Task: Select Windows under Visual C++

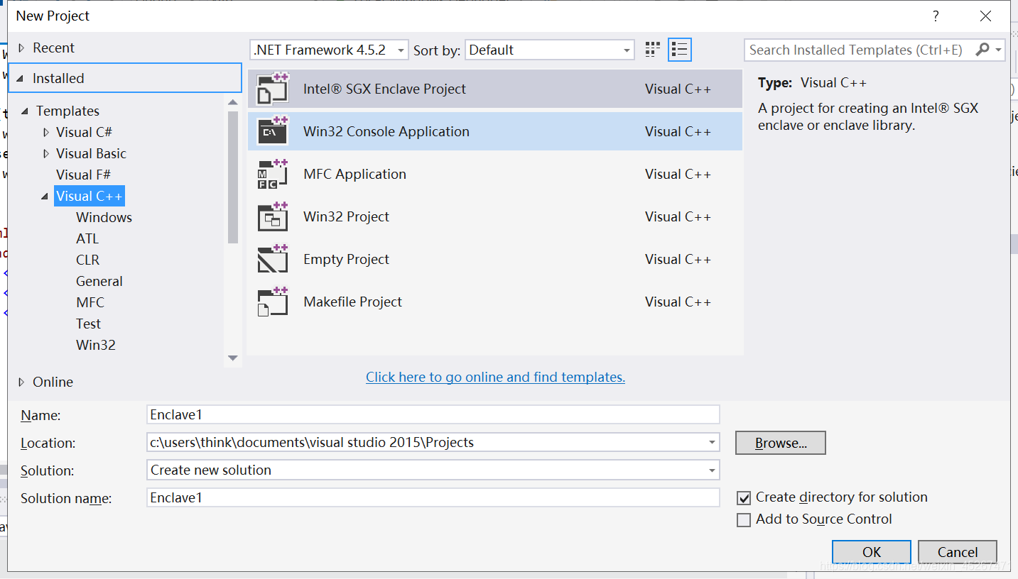Action: 104,217
